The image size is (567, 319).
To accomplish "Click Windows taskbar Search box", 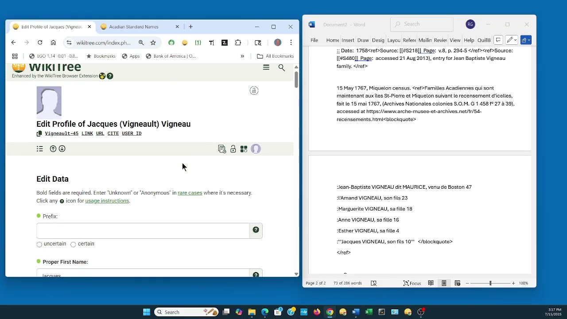I will click(x=186, y=312).
